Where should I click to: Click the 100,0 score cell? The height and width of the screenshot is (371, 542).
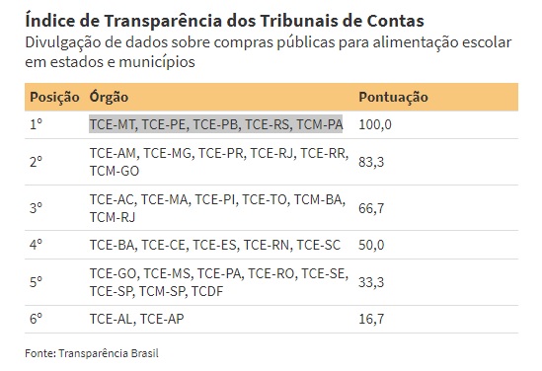(x=375, y=124)
